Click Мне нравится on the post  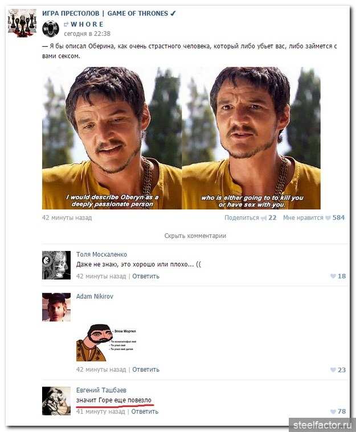point(303,217)
